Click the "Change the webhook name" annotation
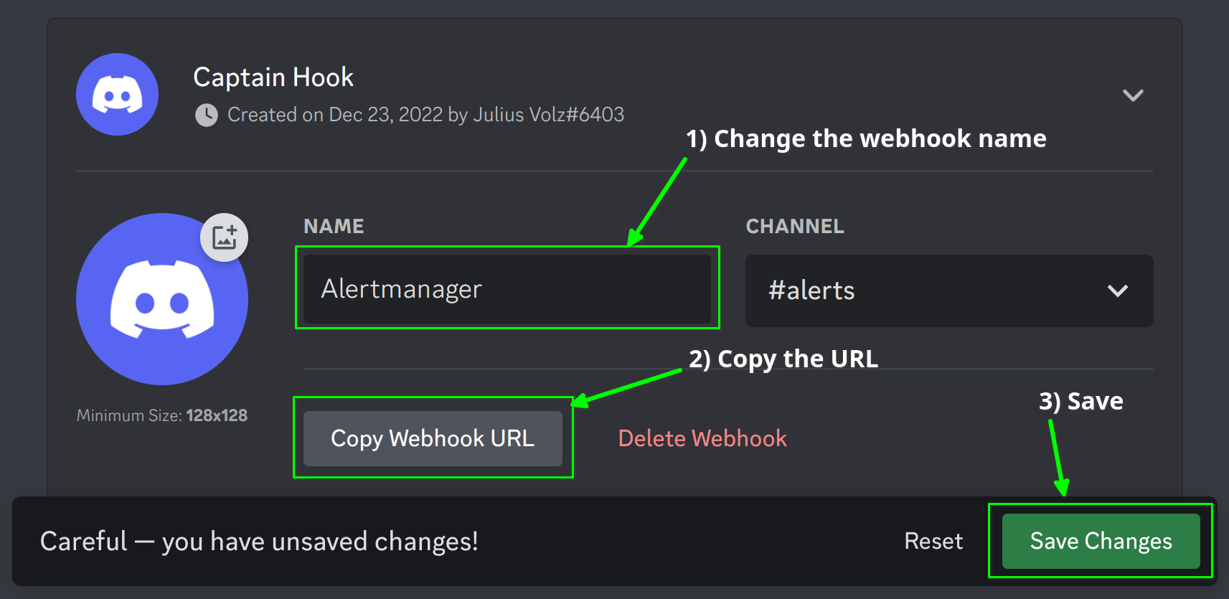This screenshot has height=599, width=1229. (x=866, y=138)
